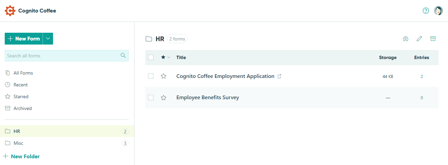Check the Employee Benefits Survey row checkbox
The height and width of the screenshot is (165, 448).
tap(151, 98)
